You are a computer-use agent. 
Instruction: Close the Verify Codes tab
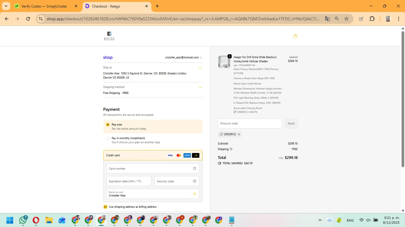[x=76, y=6]
